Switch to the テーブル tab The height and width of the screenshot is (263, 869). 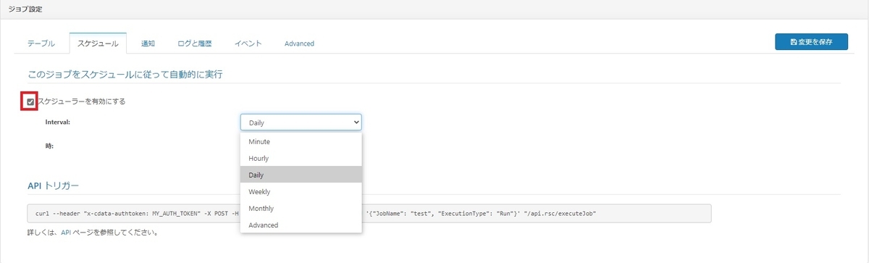pyautogui.click(x=41, y=43)
